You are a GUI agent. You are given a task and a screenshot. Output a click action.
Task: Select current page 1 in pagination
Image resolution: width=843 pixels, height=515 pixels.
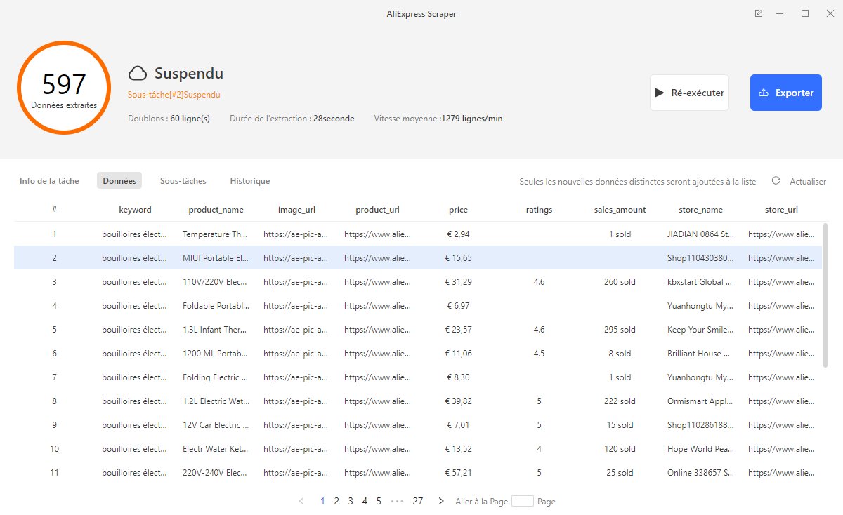pyautogui.click(x=322, y=501)
